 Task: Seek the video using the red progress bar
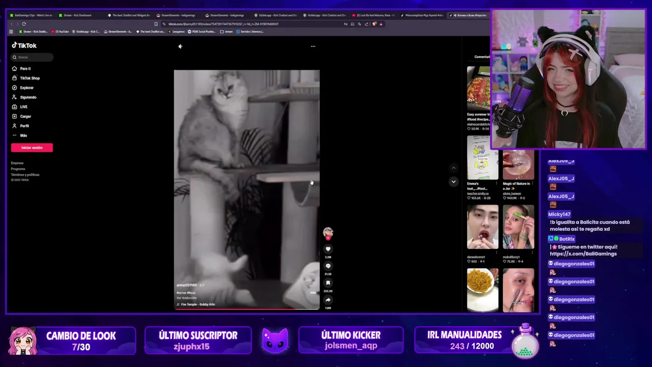click(x=247, y=309)
